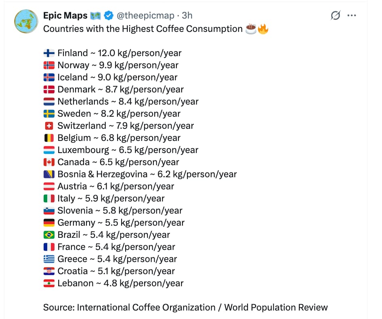Viewport: 382px width, 319px height.
Task: Click the fire emoji in title
Action: coord(263,29)
